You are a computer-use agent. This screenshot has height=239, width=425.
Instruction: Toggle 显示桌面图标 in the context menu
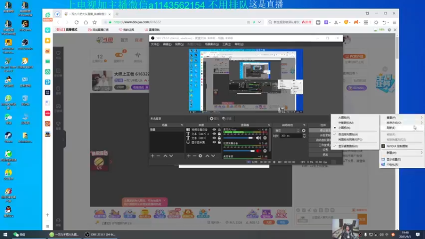[355, 146]
